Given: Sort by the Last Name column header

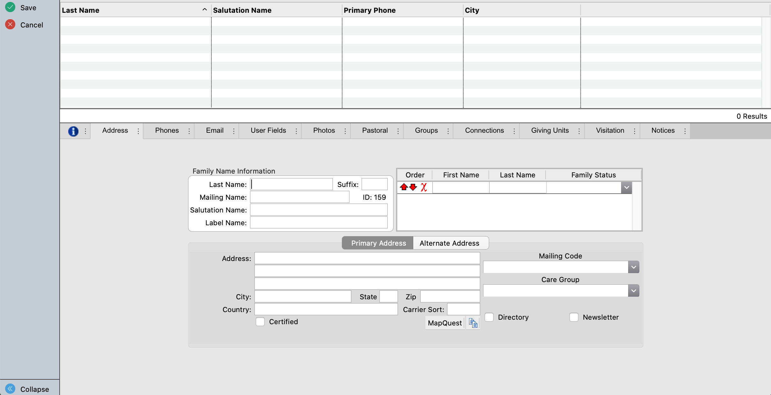Looking at the screenshot, I should (81, 10).
